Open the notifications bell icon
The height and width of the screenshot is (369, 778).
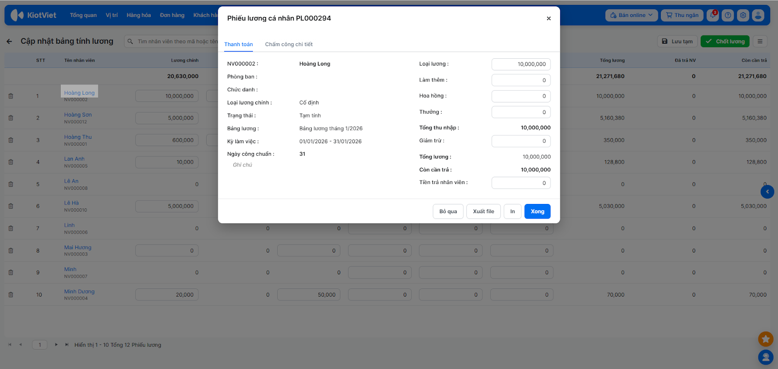(713, 15)
